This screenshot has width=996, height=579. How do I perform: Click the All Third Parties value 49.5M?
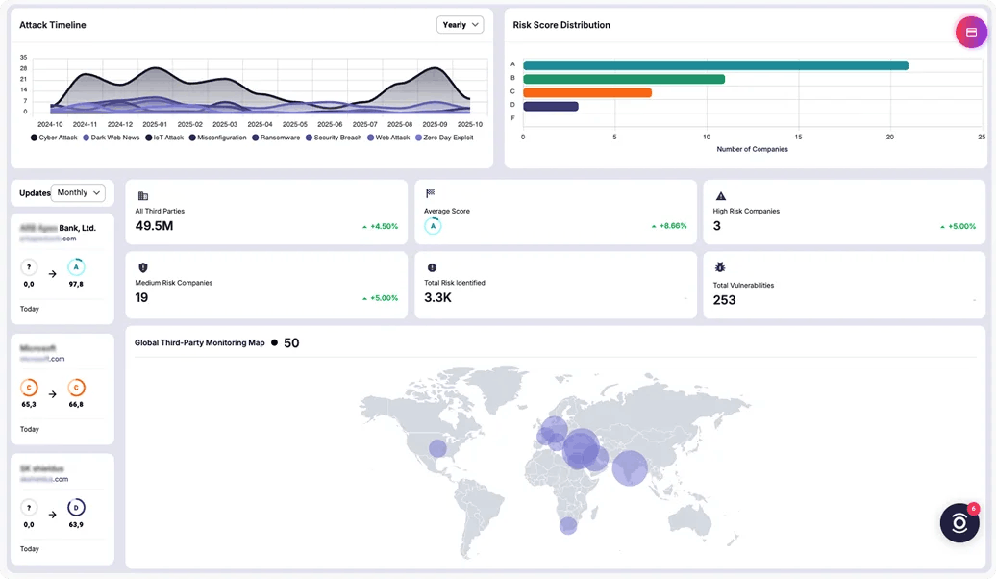(155, 226)
